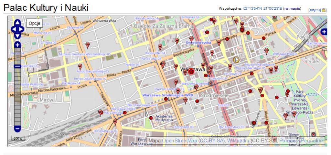Open the Permalink link

pyautogui.click(x=312, y=141)
